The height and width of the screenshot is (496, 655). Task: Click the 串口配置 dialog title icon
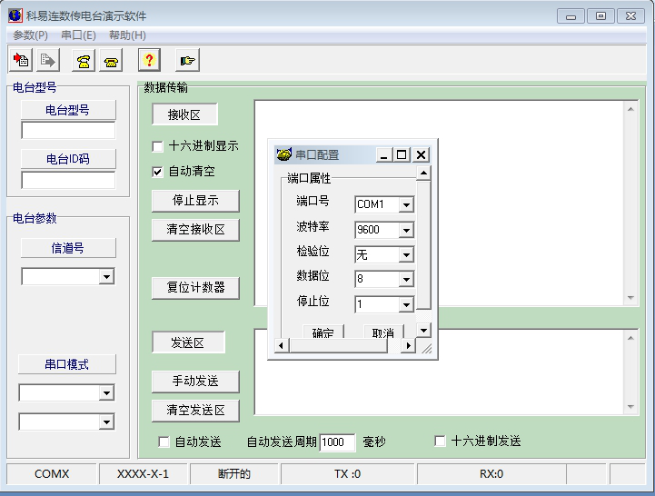[283, 155]
